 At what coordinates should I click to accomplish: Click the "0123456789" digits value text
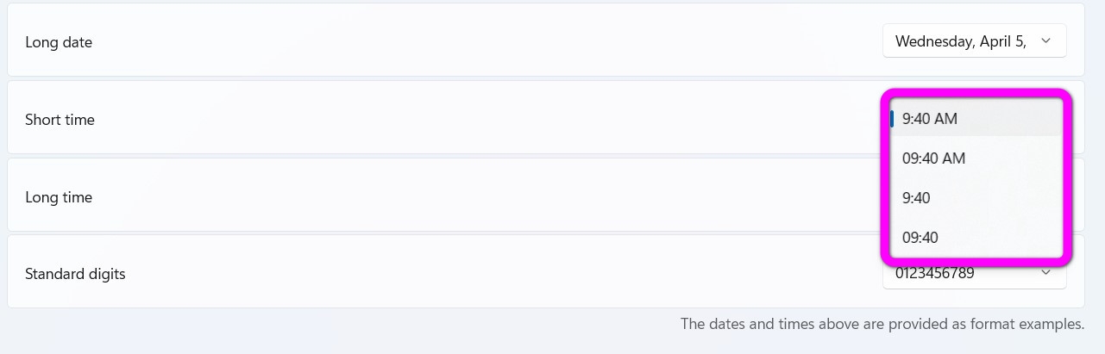tap(934, 275)
